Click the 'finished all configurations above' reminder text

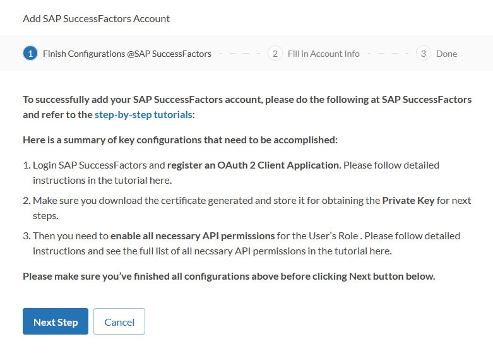[x=229, y=276]
